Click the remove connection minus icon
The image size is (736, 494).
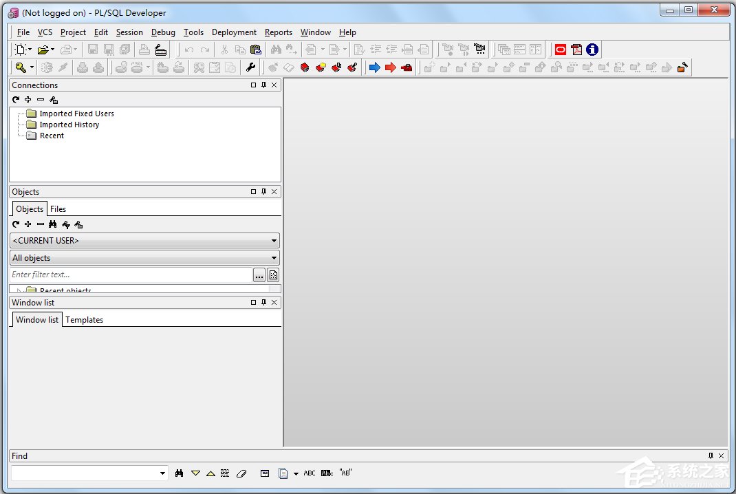point(41,100)
